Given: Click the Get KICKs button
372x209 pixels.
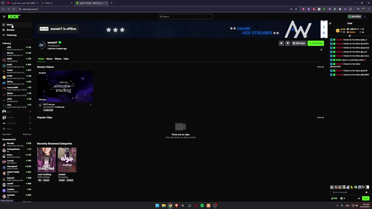Looking at the screenshot, I should (355, 17).
